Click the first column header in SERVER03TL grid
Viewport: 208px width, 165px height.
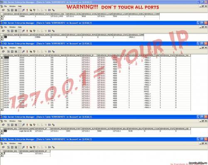(11, 55)
